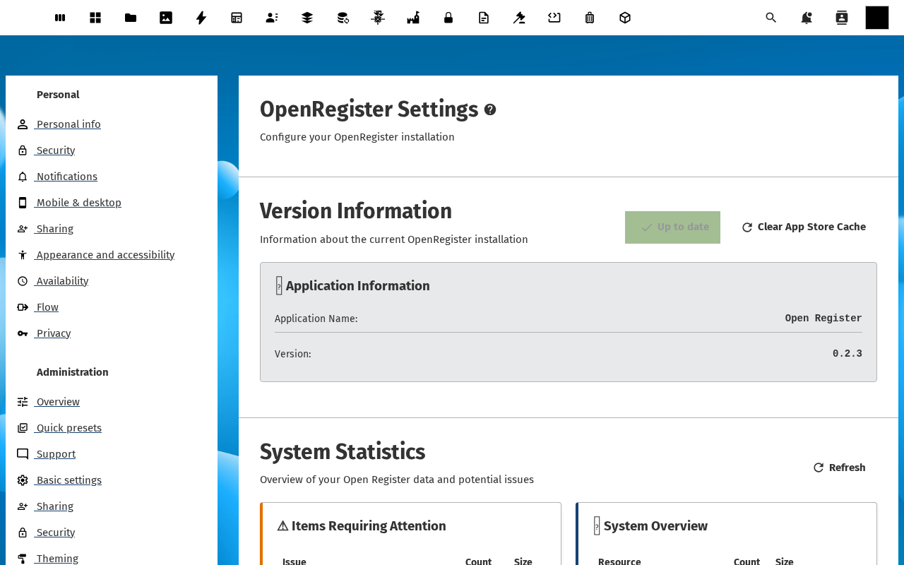Open Basic settings admin page
The width and height of the screenshot is (904, 565).
click(x=69, y=480)
